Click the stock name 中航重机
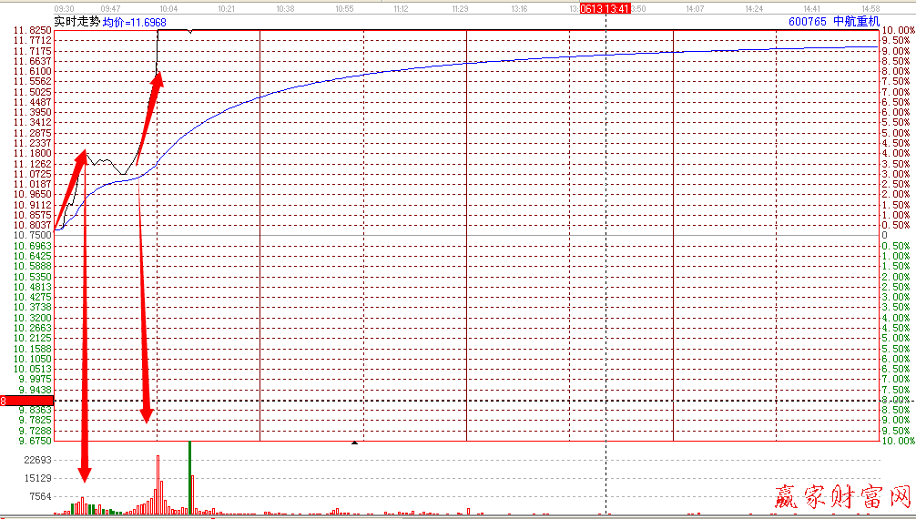The image size is (916, 519). point(856,21)
